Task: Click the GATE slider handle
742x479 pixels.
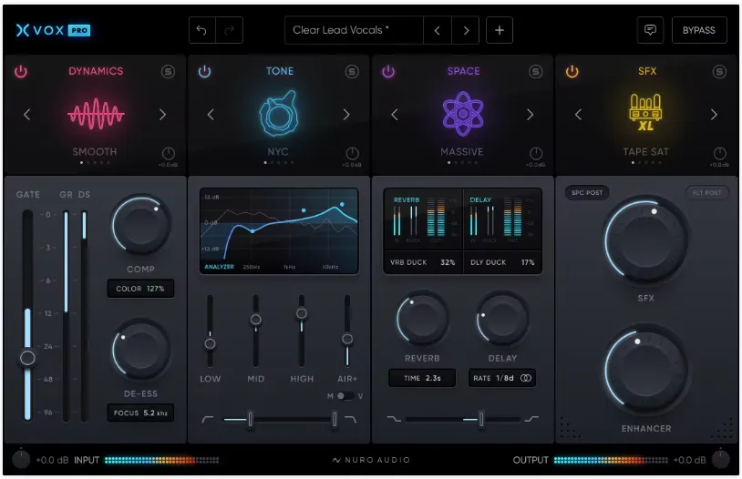Action: point(27,358)
